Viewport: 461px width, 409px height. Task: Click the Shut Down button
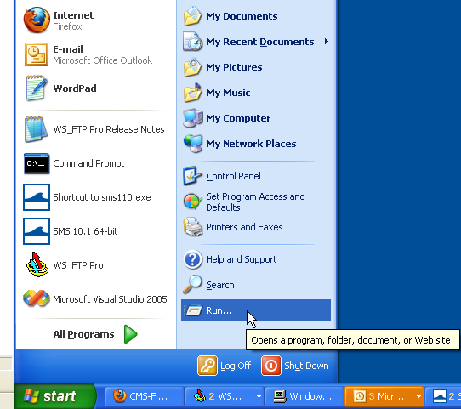tap(295, 366)
